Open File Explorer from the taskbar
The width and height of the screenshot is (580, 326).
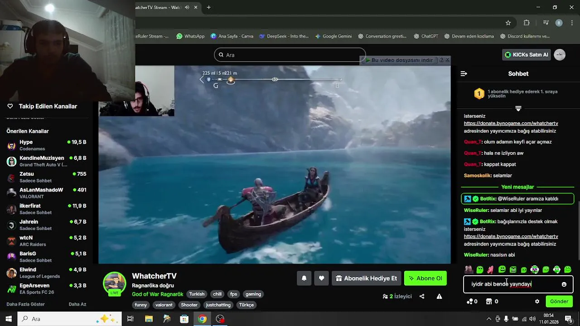pos(149,319)
